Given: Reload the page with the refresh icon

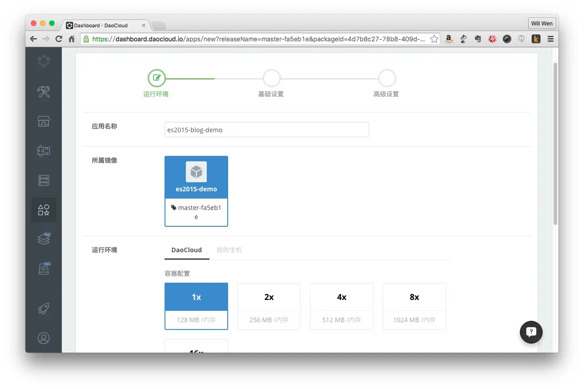Looking at the screenshot, I should coord(59,39).
